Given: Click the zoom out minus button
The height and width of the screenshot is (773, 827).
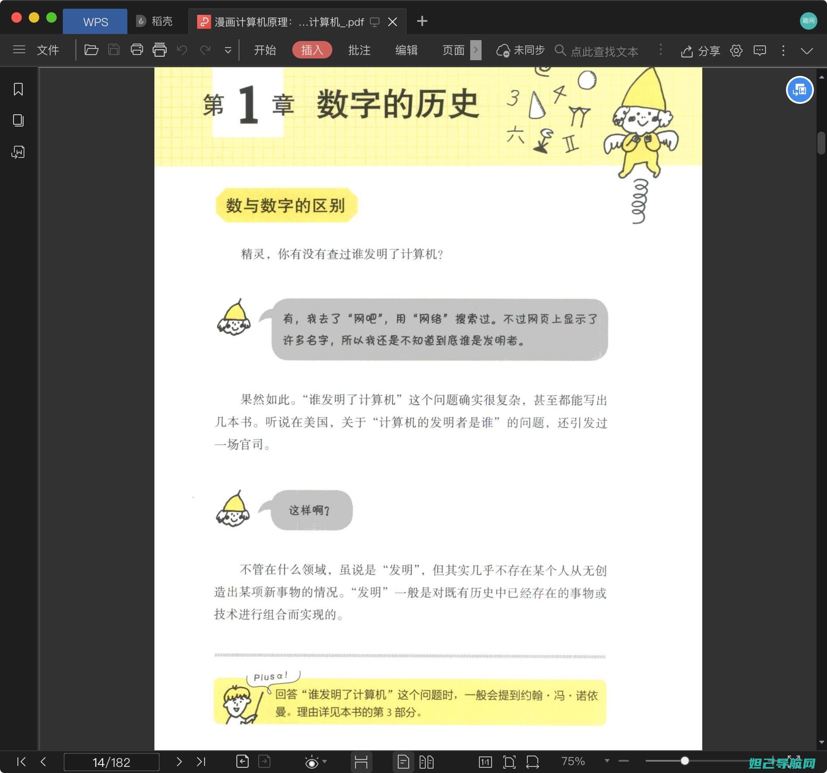Looking at the screenshot, I should (624, 761).
